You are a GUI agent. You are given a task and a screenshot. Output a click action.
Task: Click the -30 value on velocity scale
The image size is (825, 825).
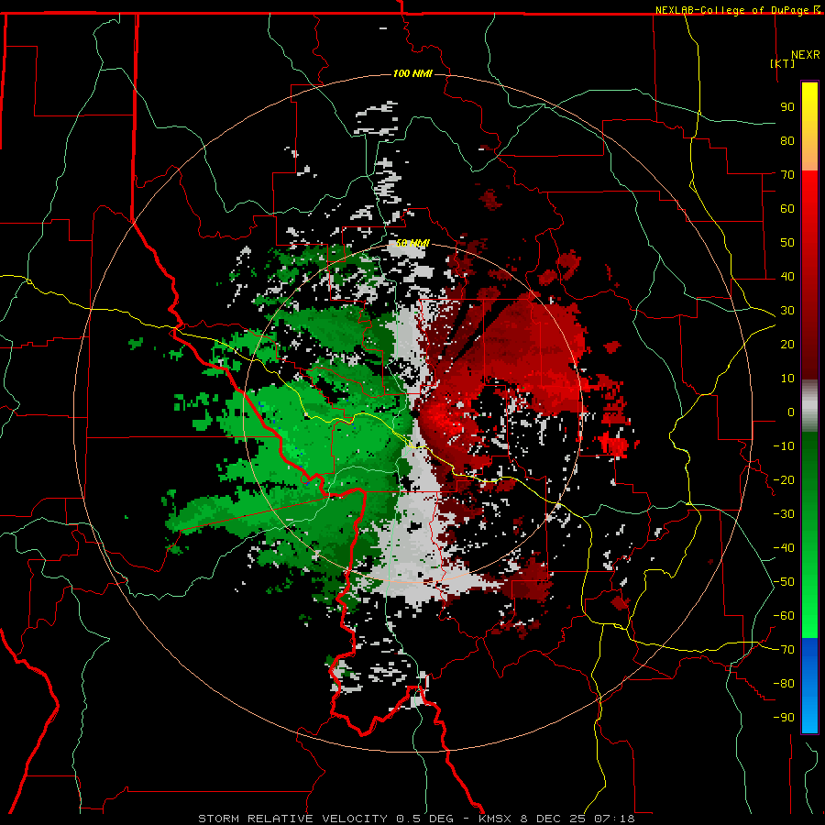[x=784, y=514]
